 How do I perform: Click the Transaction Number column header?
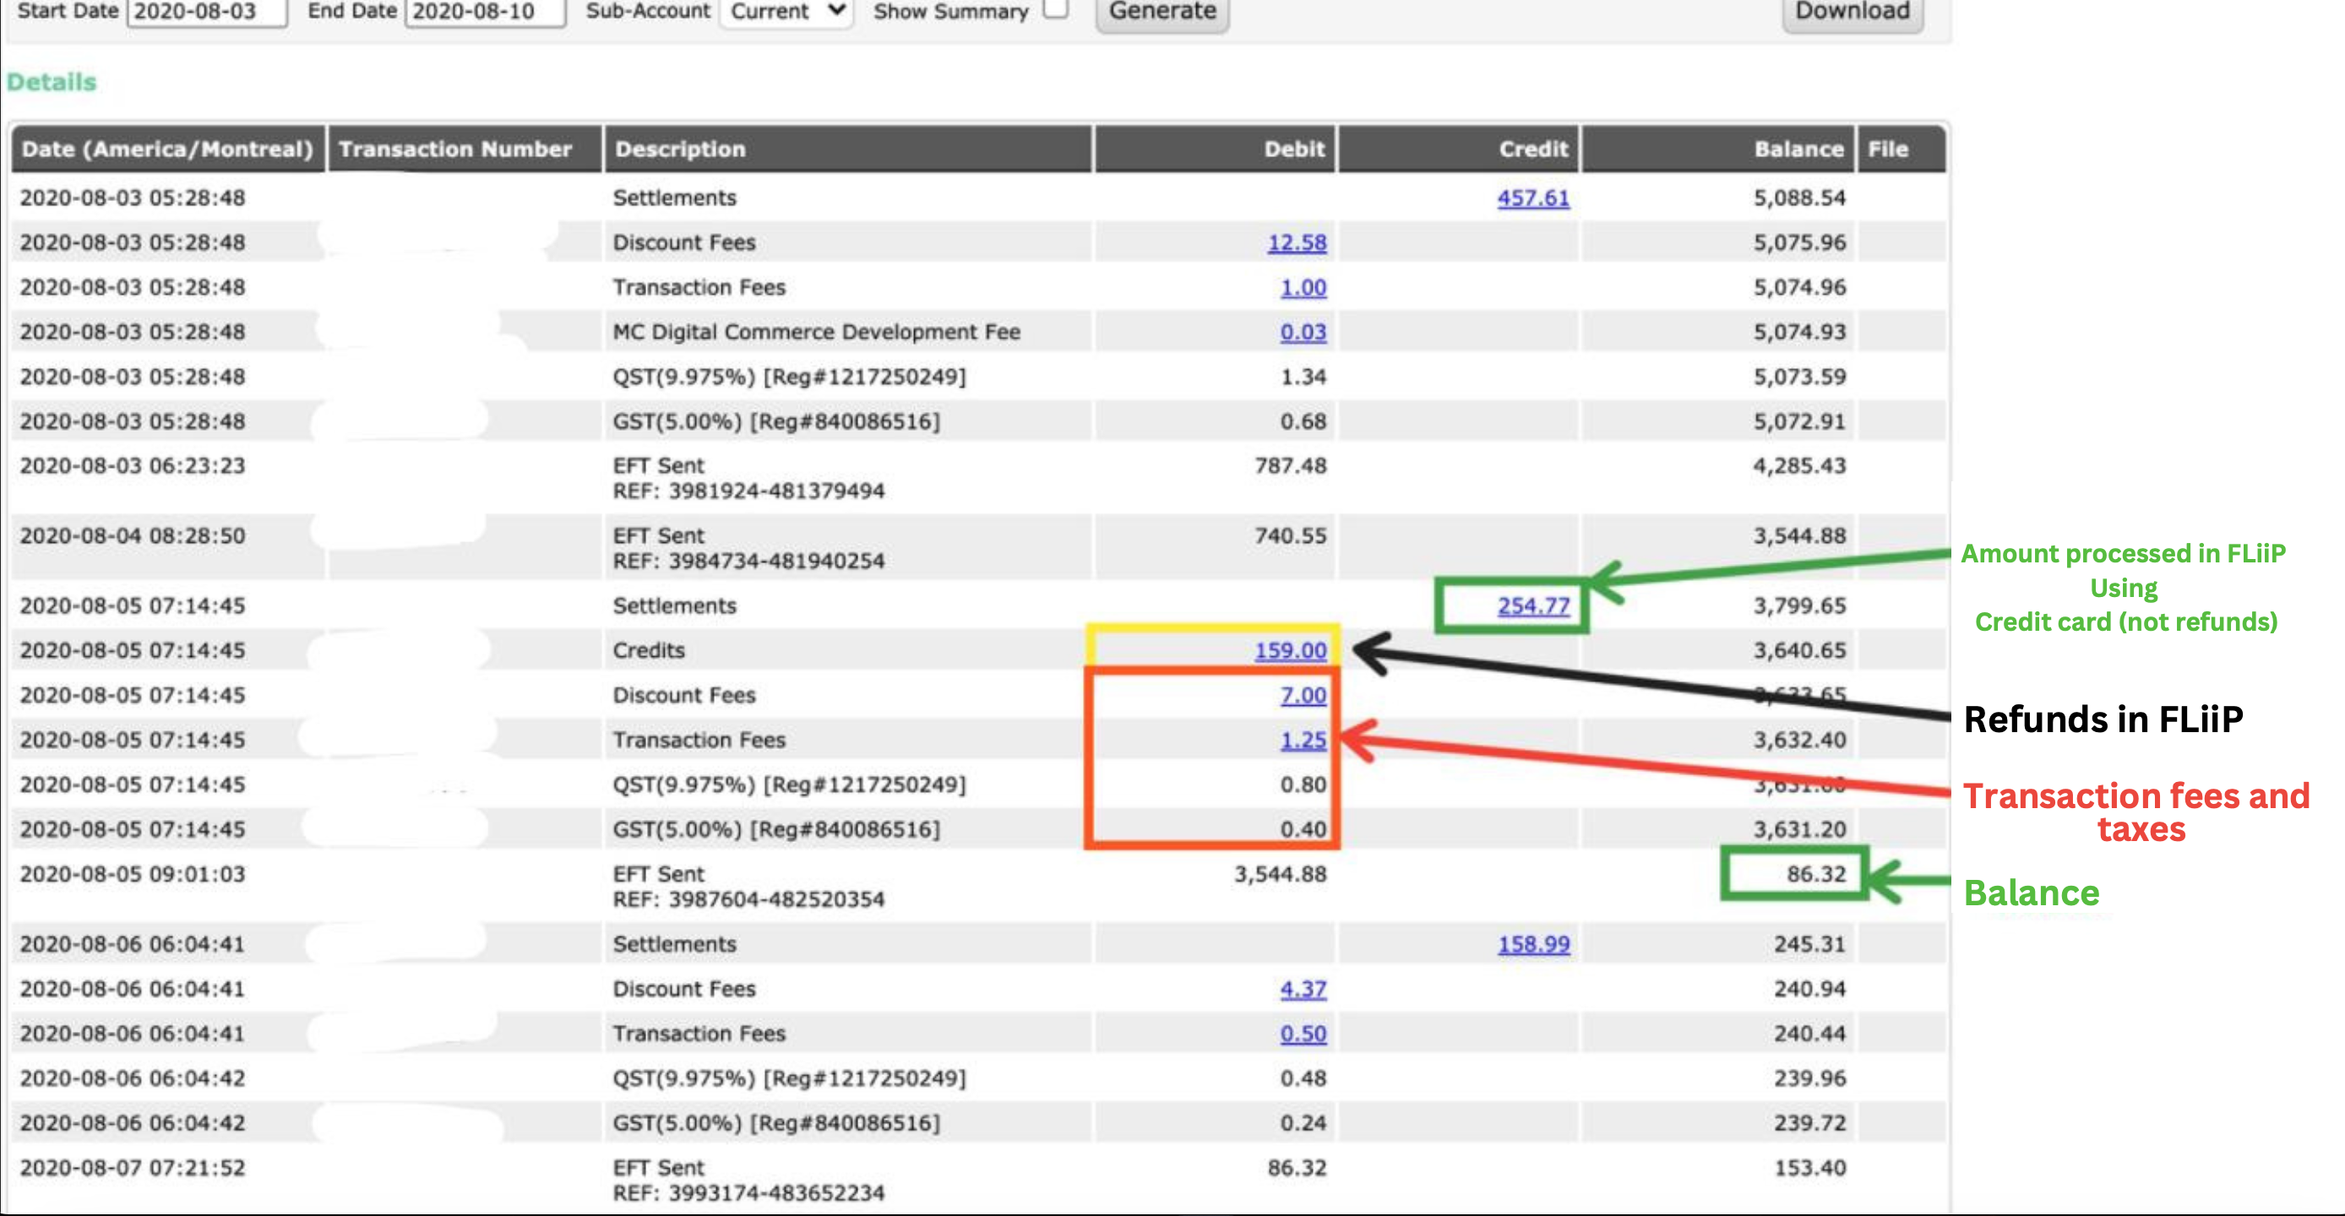coord(465,149)
